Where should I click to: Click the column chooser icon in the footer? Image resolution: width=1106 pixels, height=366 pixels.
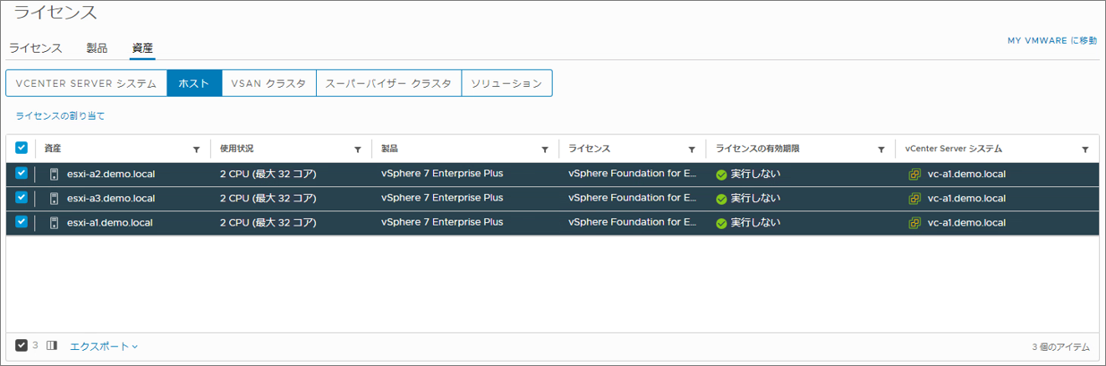pyautogui.click(x=52, y=345)
